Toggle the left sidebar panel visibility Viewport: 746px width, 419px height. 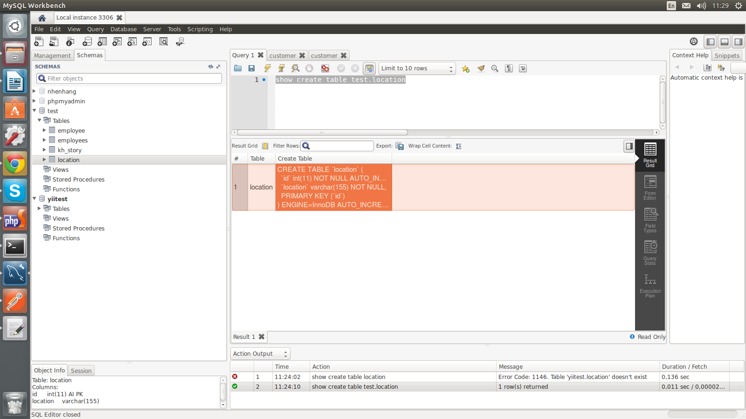click(711, 42)
